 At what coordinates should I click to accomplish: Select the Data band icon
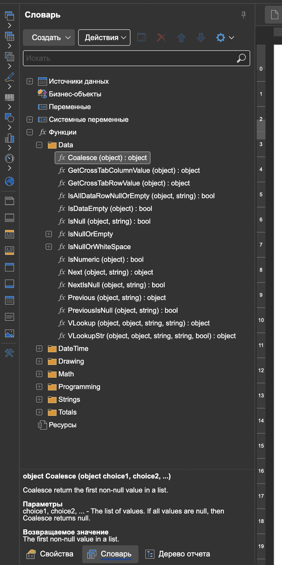[x=10, y=300]
